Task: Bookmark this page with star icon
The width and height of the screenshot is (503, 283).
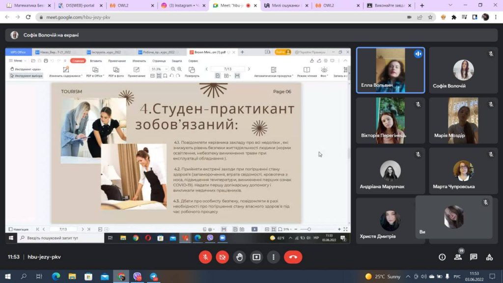Action: click(x=430, y=17)
